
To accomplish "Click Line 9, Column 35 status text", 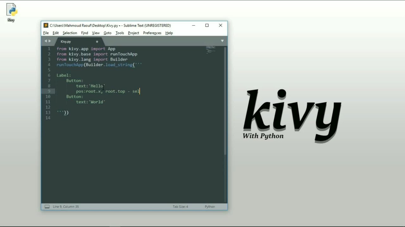I will [x=66, y=207].
